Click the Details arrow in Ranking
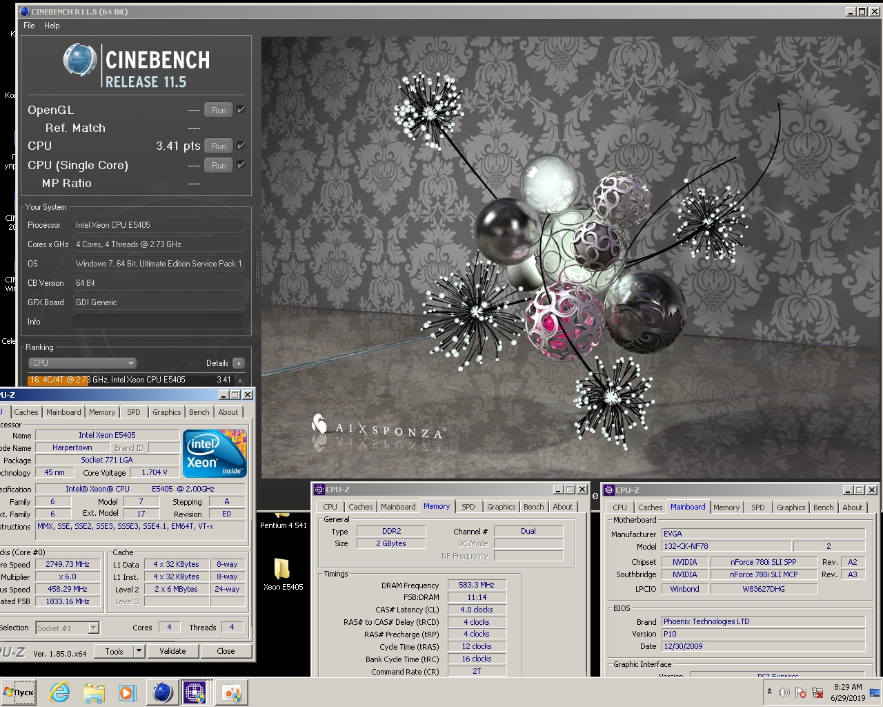Viewport: 883px width, 707px height. click(239, 363)
